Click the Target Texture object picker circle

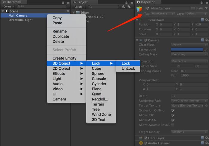click(206, 105)
